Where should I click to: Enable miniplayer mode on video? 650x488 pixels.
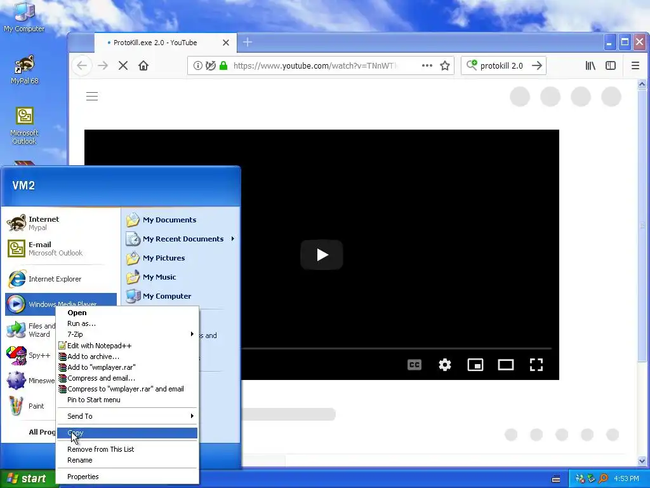tap(475, 365)
